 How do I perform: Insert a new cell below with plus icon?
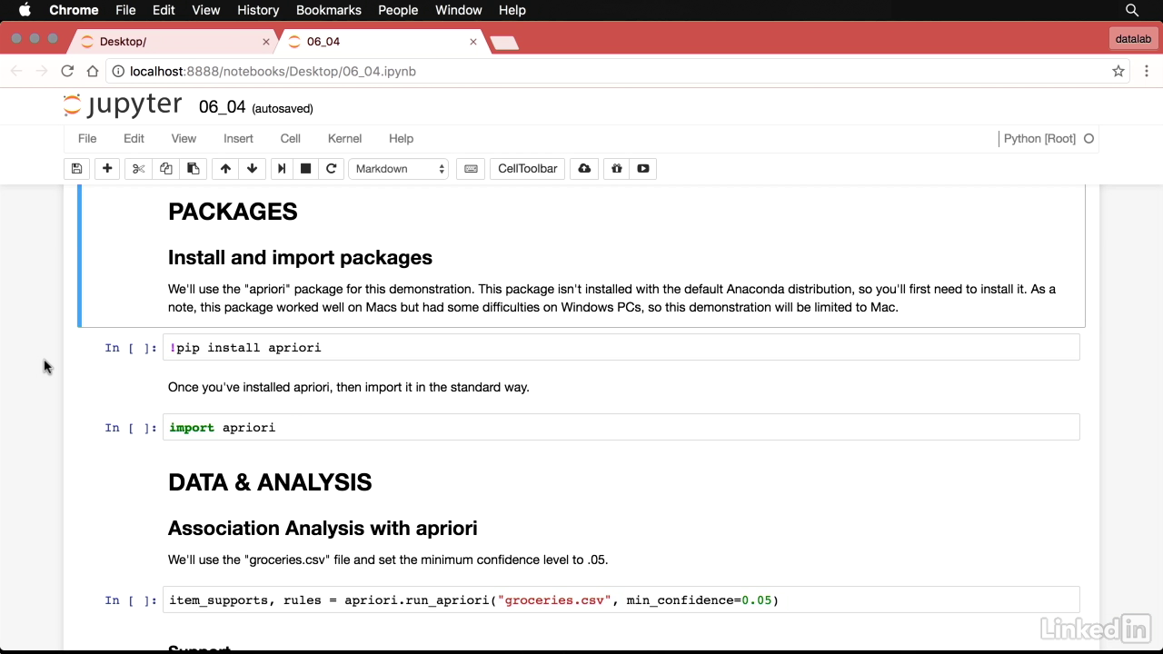(107, 169)
